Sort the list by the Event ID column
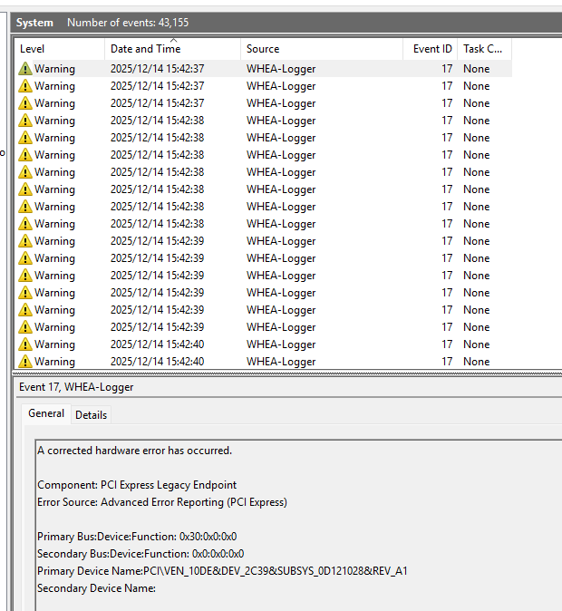This screenshot has height=611, width=562. (432, 49)
